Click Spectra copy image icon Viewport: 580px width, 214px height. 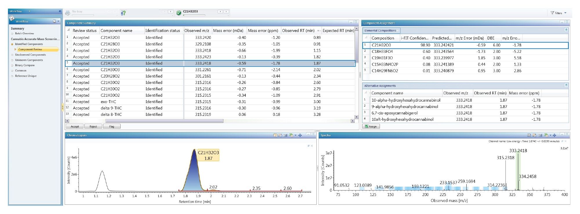tap(534, 135)
